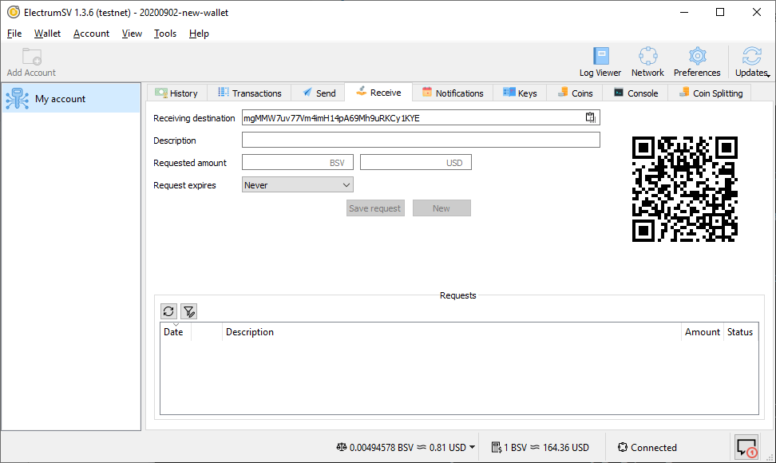
Task: Click the refresh requests icon
Action: coord(168,311)
